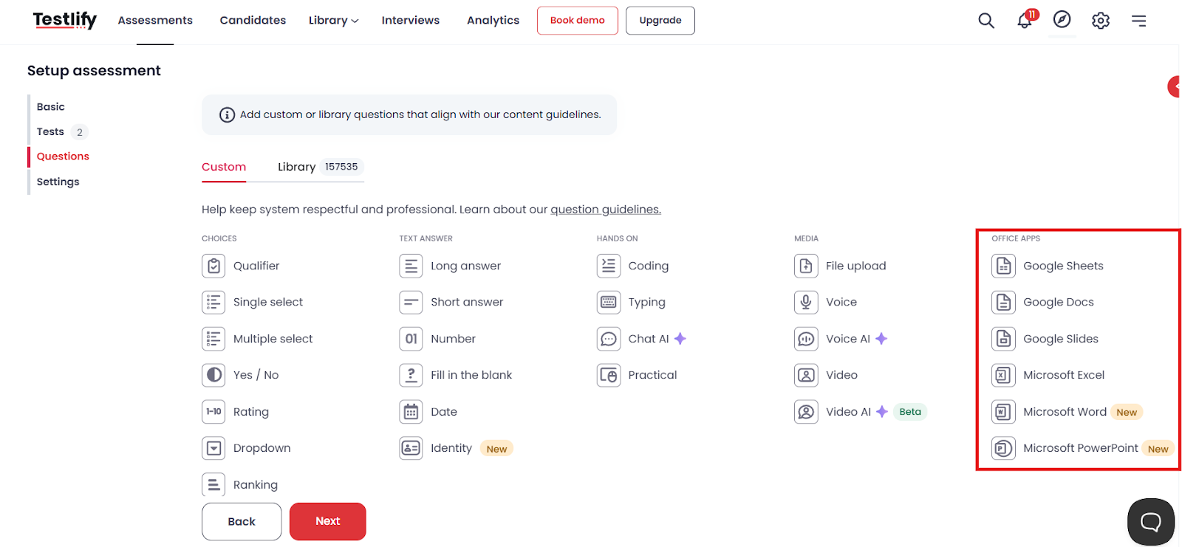
Task: Go to Settings in setup sidebar
Action: [58, 182]
